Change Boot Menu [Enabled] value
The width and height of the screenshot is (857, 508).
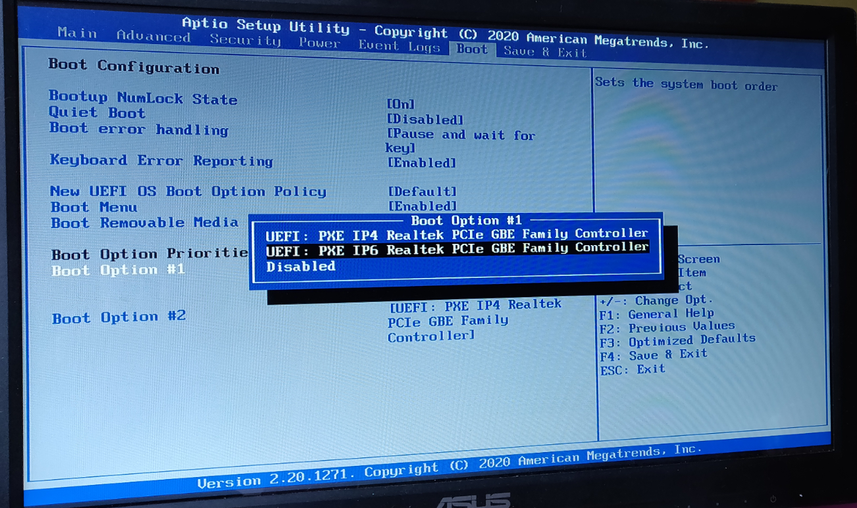tap(422, 206)
